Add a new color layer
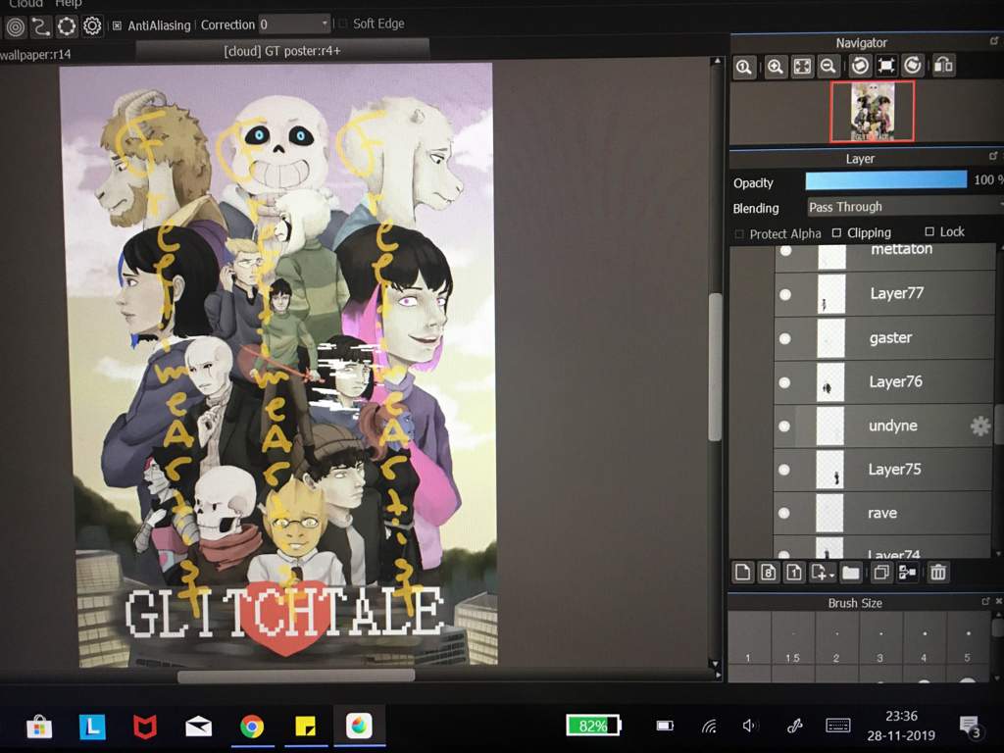This screenshot has width=1004, height=753. (x=743, y=572)
